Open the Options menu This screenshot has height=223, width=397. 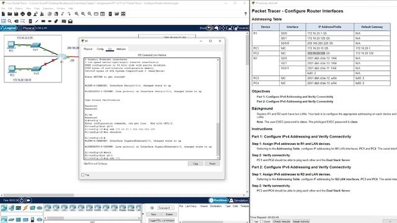click(19, 8)
